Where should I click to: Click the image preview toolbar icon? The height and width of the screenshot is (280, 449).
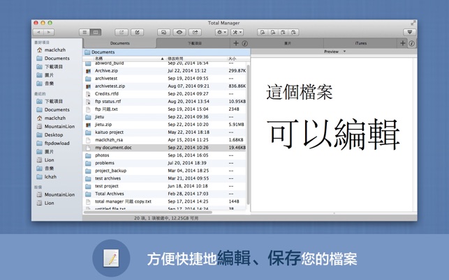tap(164, 32)
